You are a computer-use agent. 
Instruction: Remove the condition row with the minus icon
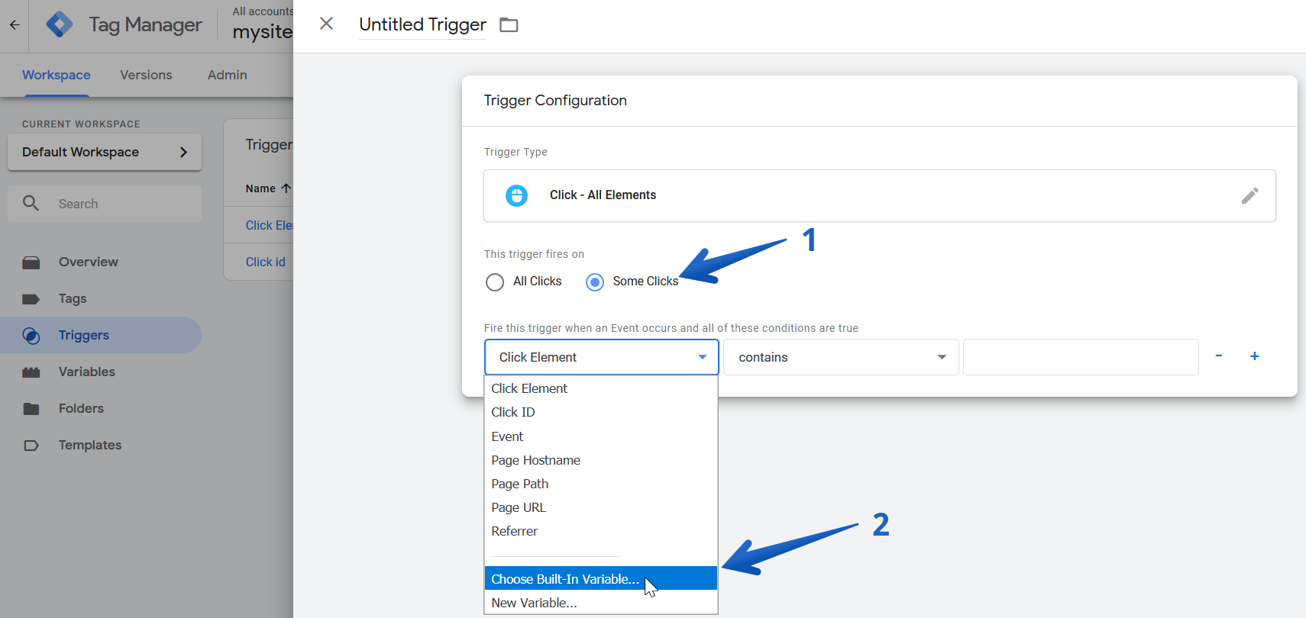[x=1219, y=356]
